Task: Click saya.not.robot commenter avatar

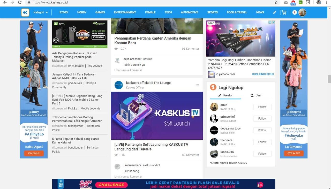Action: [117, 61]
